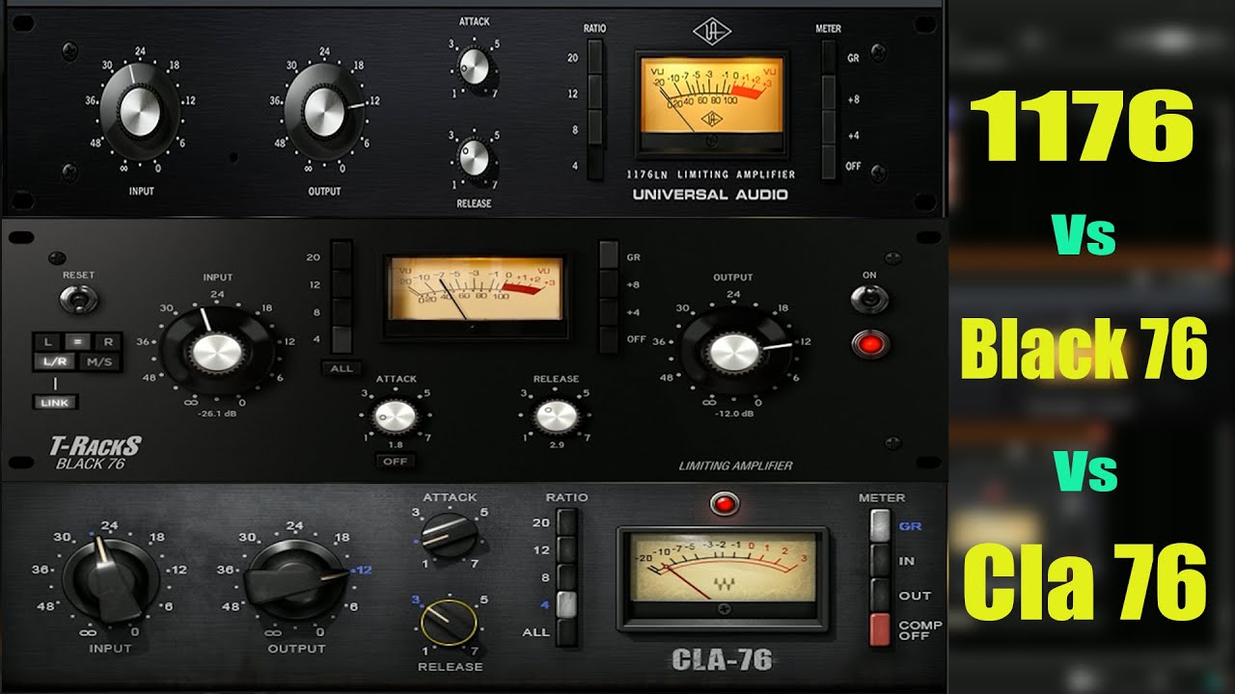The height and width of the screenshot is (694, 1235).
Task: Click the Black 76 Output knob
Action: coord(733,352)
